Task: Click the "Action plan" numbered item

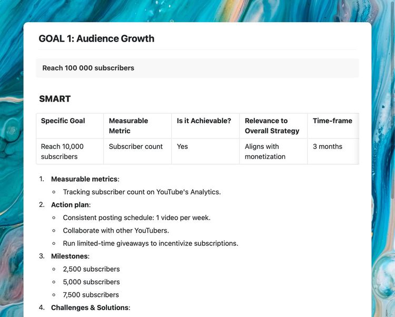Action: [x=71, y=205]
